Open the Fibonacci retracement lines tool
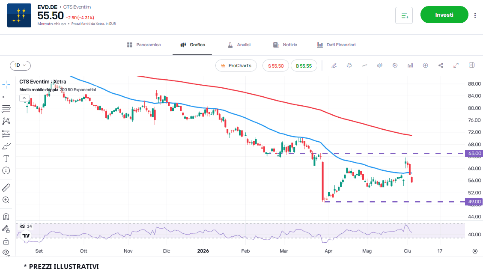Viewport: 483px width, 271px height. coord(6,109)
